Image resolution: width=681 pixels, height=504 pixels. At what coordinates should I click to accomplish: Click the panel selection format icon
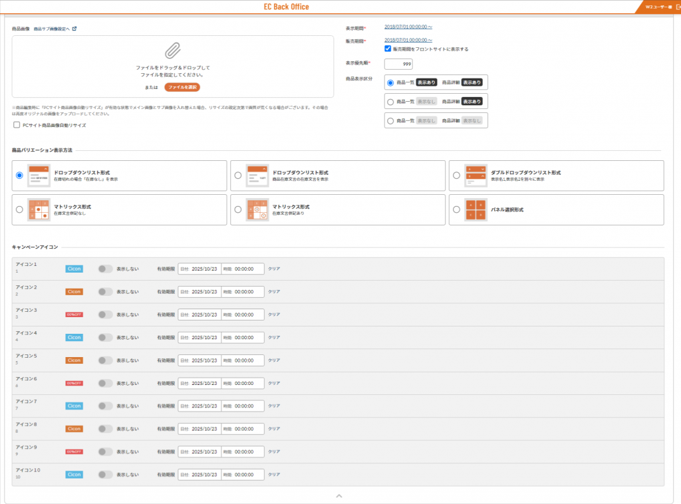476,209
